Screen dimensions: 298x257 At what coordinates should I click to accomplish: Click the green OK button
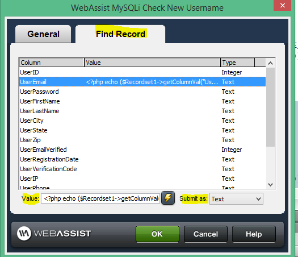pyautogui.click(x=157, y=234)
